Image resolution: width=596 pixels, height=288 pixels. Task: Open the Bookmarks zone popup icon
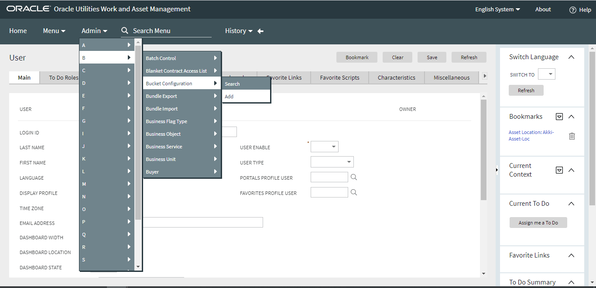(559, 116)
